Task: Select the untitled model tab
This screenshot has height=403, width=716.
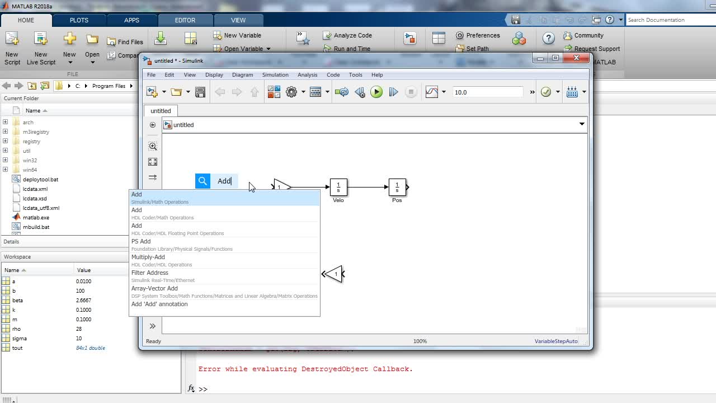Action: coord(161,111)
